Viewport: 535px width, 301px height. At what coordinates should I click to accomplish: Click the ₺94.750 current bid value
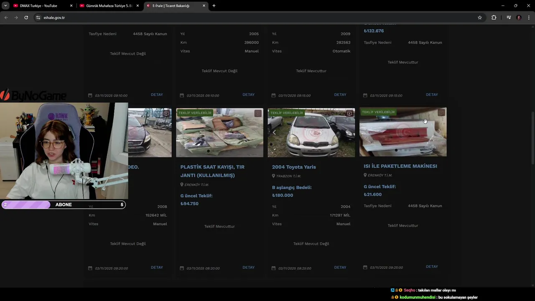pos(189,204)
